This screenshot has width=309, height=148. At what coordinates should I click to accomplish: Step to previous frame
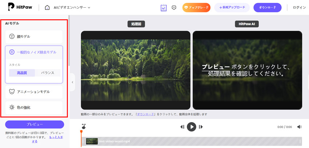point(182,127)
